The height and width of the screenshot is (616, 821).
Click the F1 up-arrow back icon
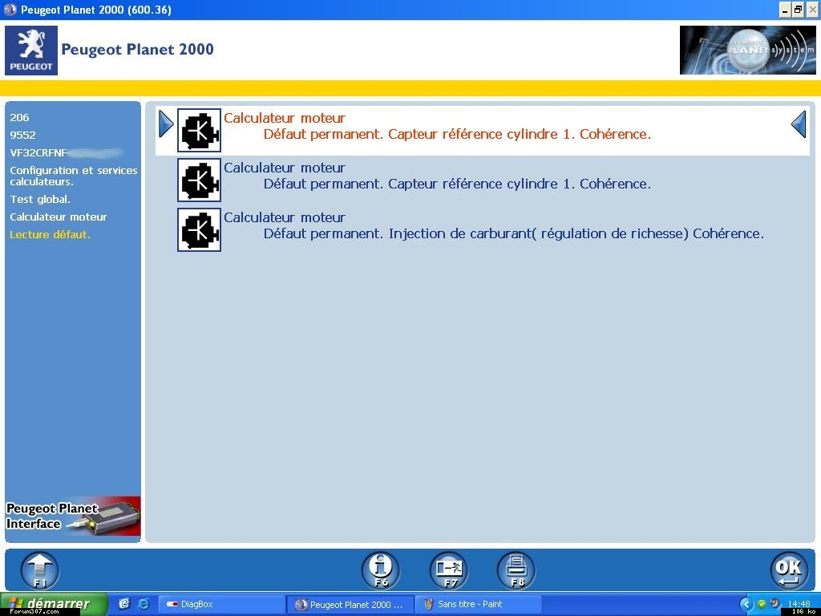tap(40, 570)
